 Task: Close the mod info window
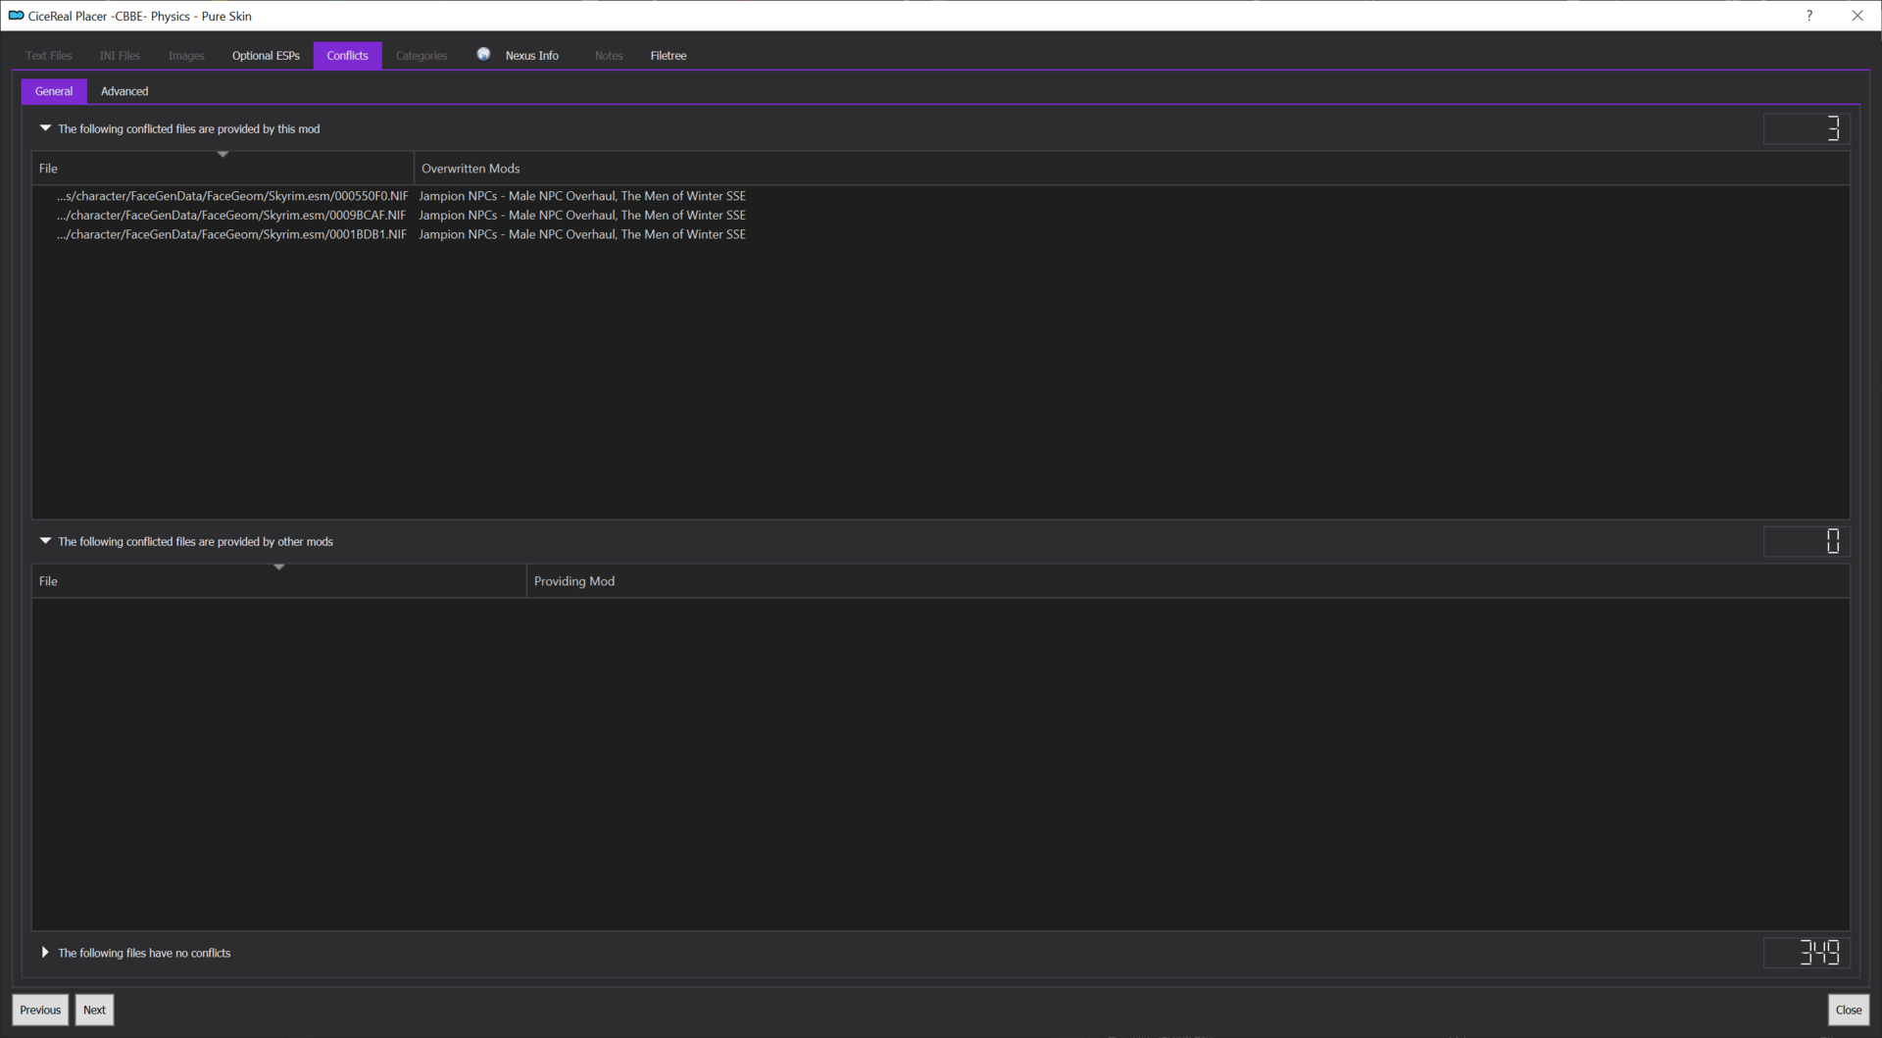click(1857, 16)
